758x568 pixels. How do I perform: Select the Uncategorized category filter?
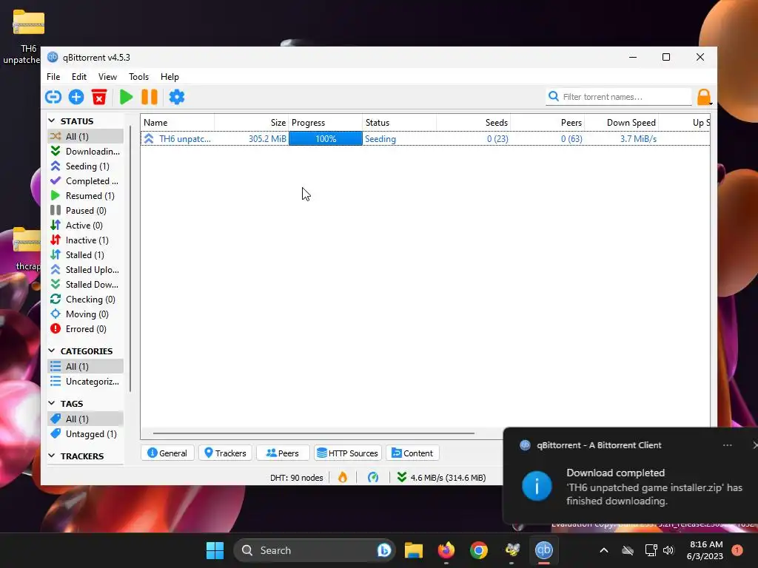[x=86, y=382]
